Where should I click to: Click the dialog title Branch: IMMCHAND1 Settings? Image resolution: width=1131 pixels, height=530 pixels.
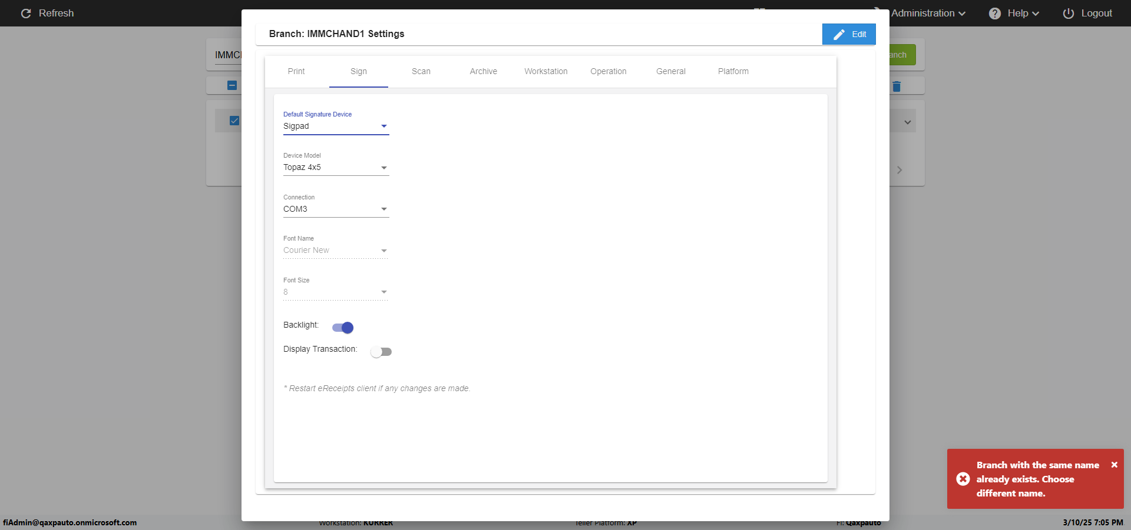click(x=337, y=34)
